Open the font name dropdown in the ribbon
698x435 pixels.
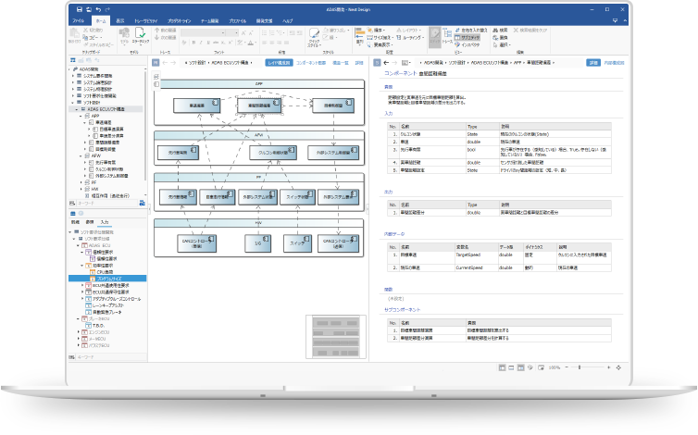(223, 33)
